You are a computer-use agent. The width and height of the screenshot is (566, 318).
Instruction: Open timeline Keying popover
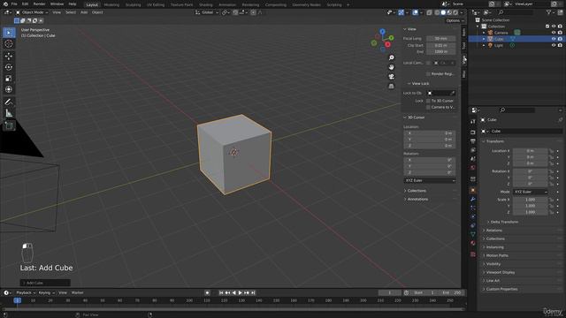(x=46, y=292)
